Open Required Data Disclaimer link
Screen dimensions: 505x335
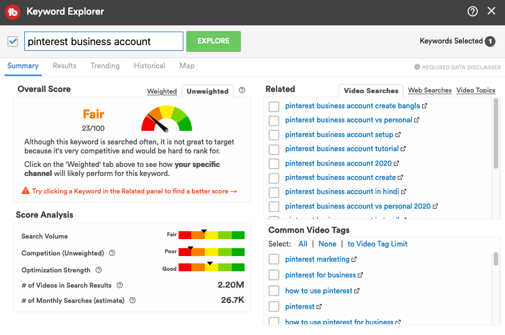[462, 67]
